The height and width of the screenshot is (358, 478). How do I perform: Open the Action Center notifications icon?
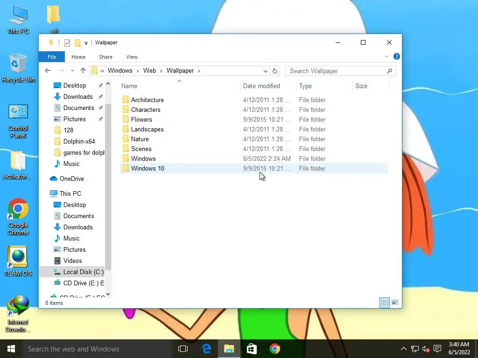pyautogui.click(x=437, y=349)
